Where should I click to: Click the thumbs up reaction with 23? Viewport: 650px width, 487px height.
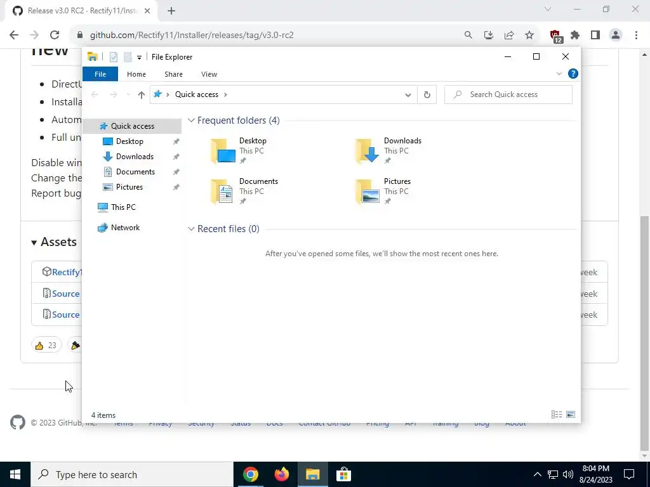pos(46,345)
